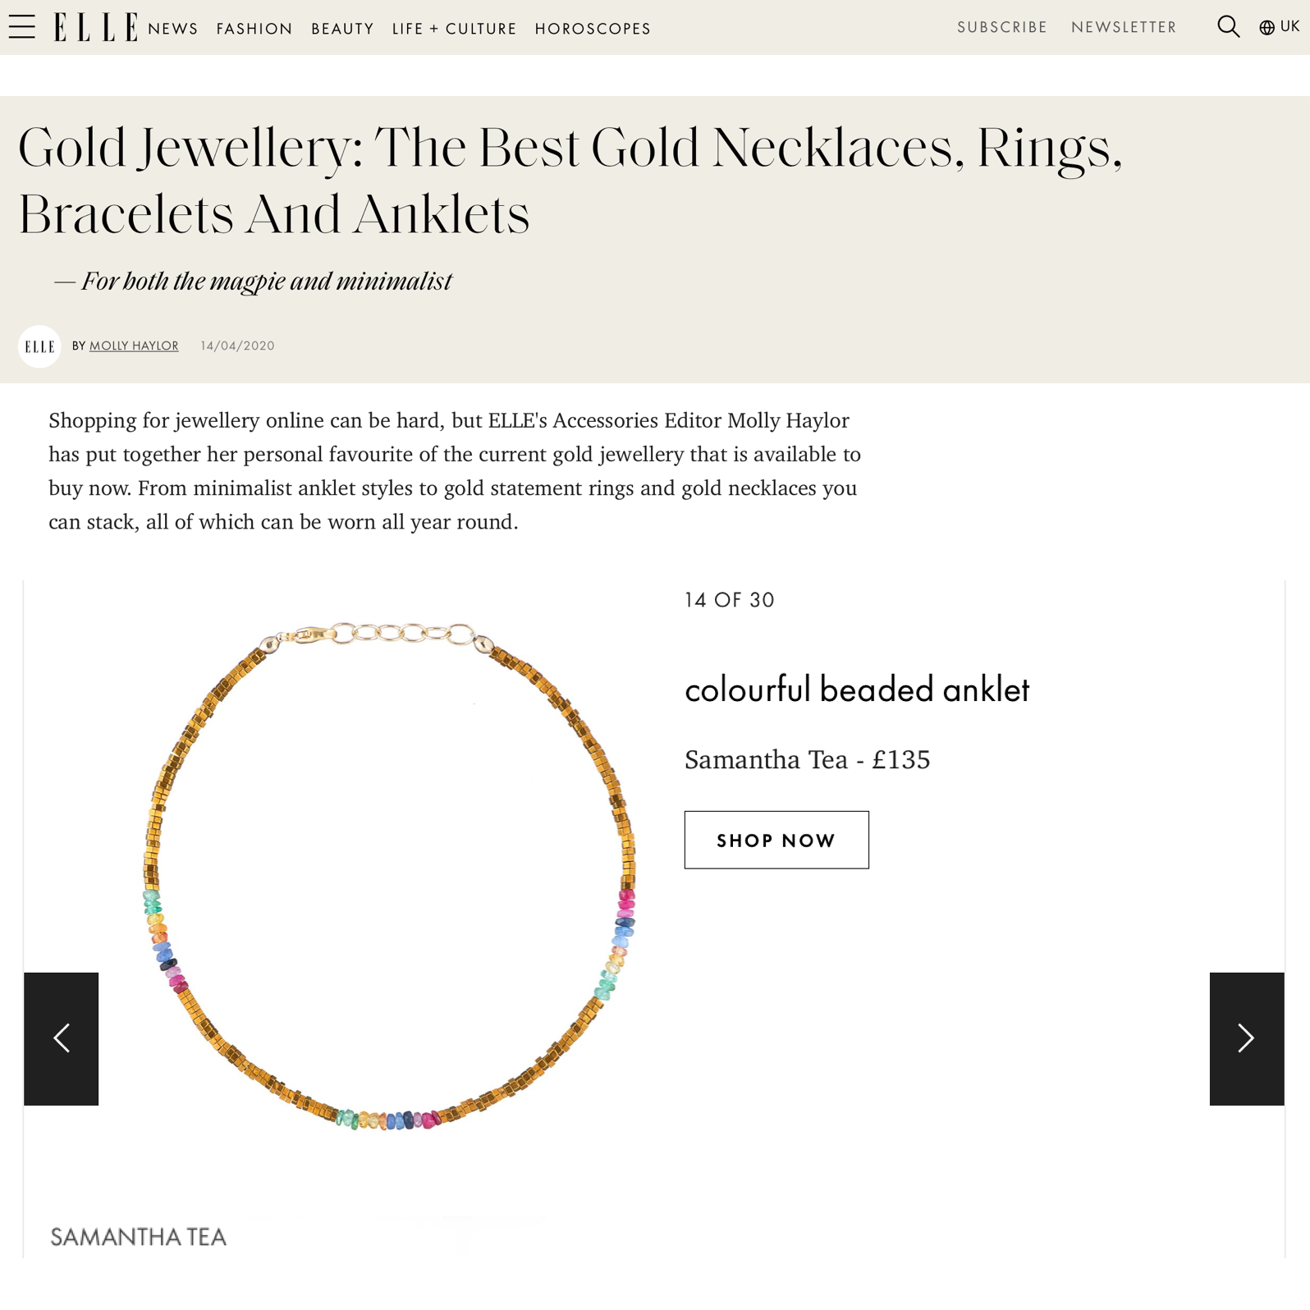Open Life + Culture section
The image size is (1310, 1310).
pos(454,29)
